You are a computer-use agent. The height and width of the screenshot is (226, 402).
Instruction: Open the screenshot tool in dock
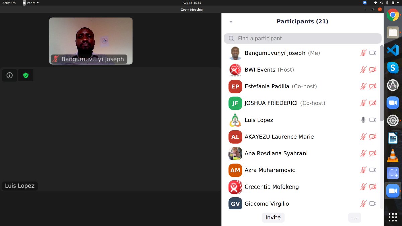point(393,173)
